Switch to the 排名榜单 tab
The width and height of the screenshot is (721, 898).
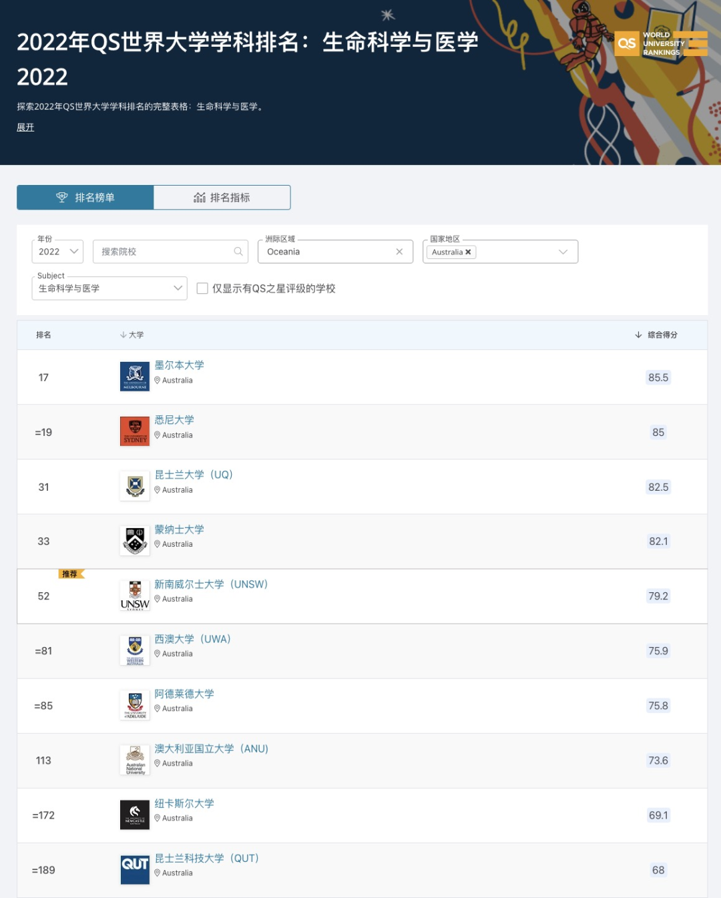tap(85, 198)
